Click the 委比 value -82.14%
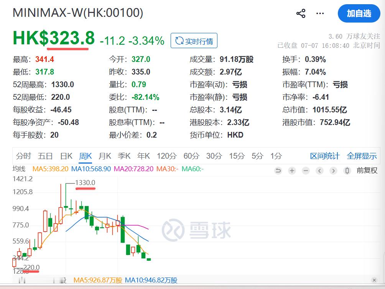Viewport: 385px width, 289px height. coord(145,97)
